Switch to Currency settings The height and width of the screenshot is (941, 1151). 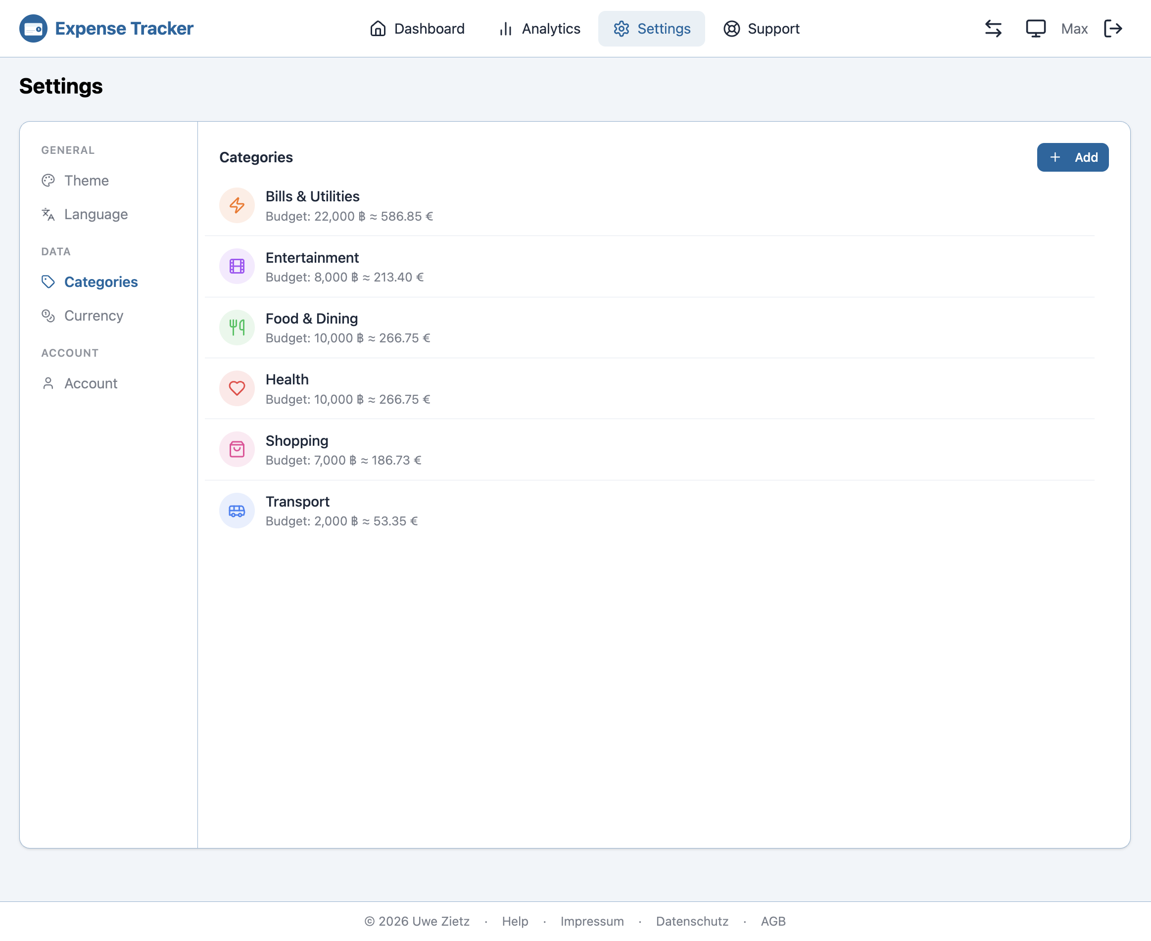tap(93, 316)
